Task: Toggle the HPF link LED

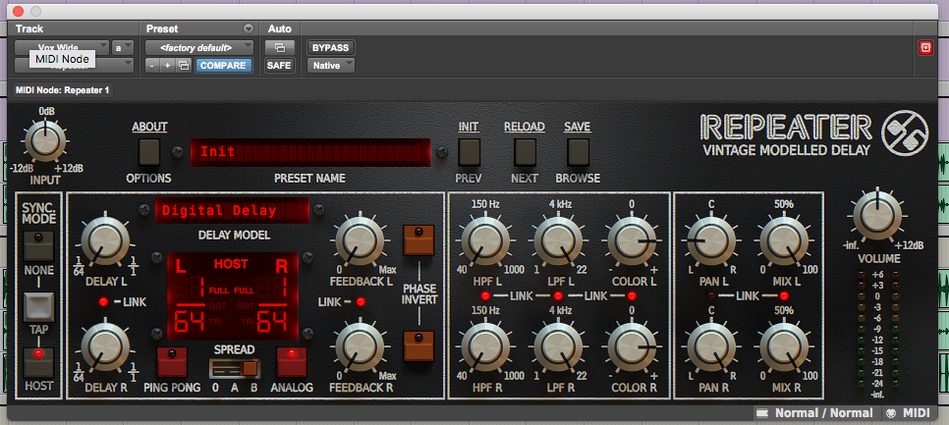Action: click(x=485, y=295)
